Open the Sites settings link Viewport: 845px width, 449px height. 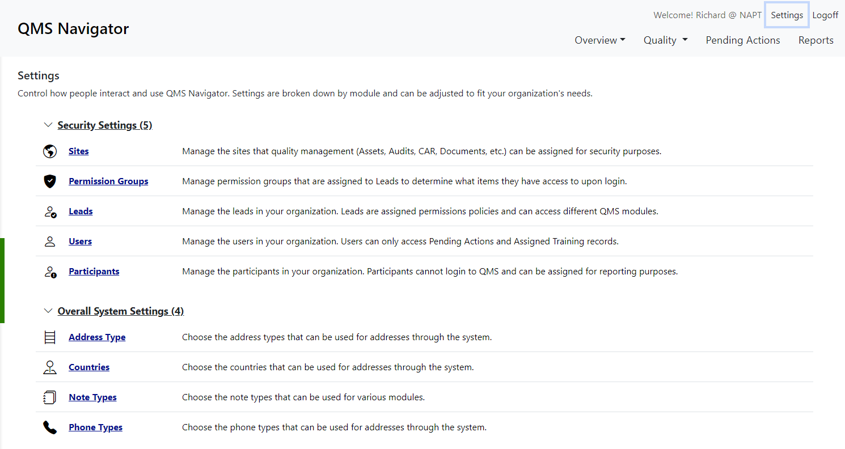click(x=79, y=151)
